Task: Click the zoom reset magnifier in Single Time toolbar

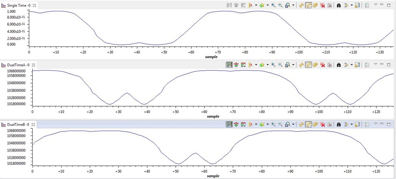Action: [x=288, y=5]
